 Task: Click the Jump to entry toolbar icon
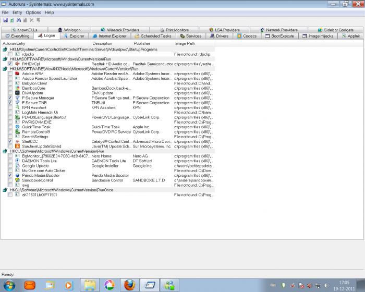tap(39, 20)
